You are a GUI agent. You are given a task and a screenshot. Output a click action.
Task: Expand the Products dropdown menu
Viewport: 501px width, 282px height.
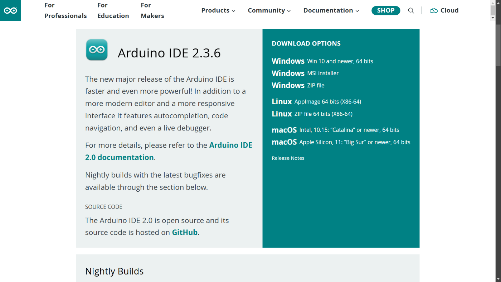(x=218, y=10)
